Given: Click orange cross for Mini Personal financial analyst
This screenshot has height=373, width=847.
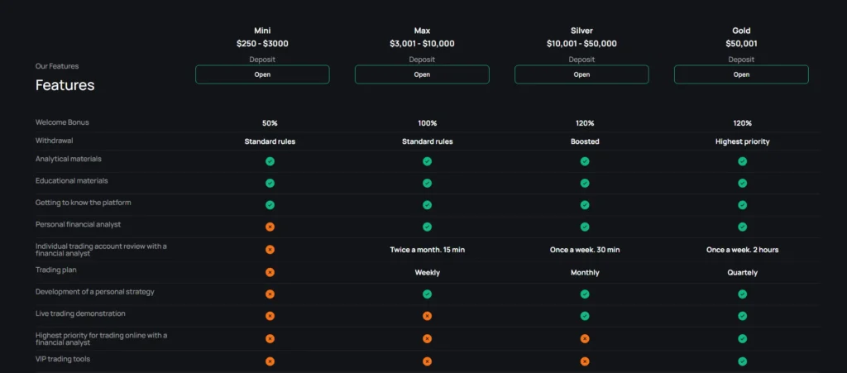Looking at the screenshot, I should (x=270, y=227).
